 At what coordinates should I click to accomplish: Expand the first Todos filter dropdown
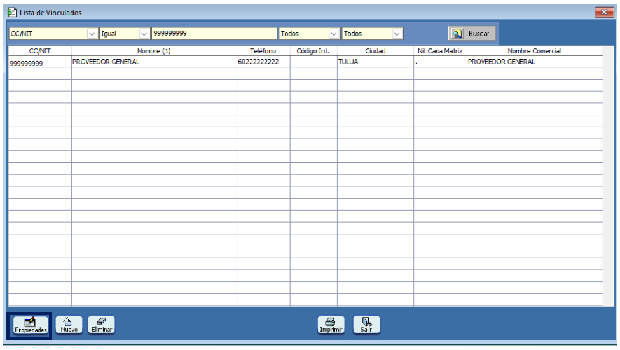(x=334, y=34)
